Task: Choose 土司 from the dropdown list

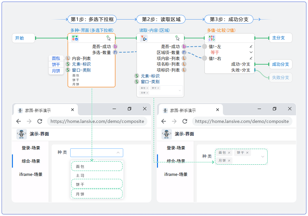Action: [x=80, y=176]
